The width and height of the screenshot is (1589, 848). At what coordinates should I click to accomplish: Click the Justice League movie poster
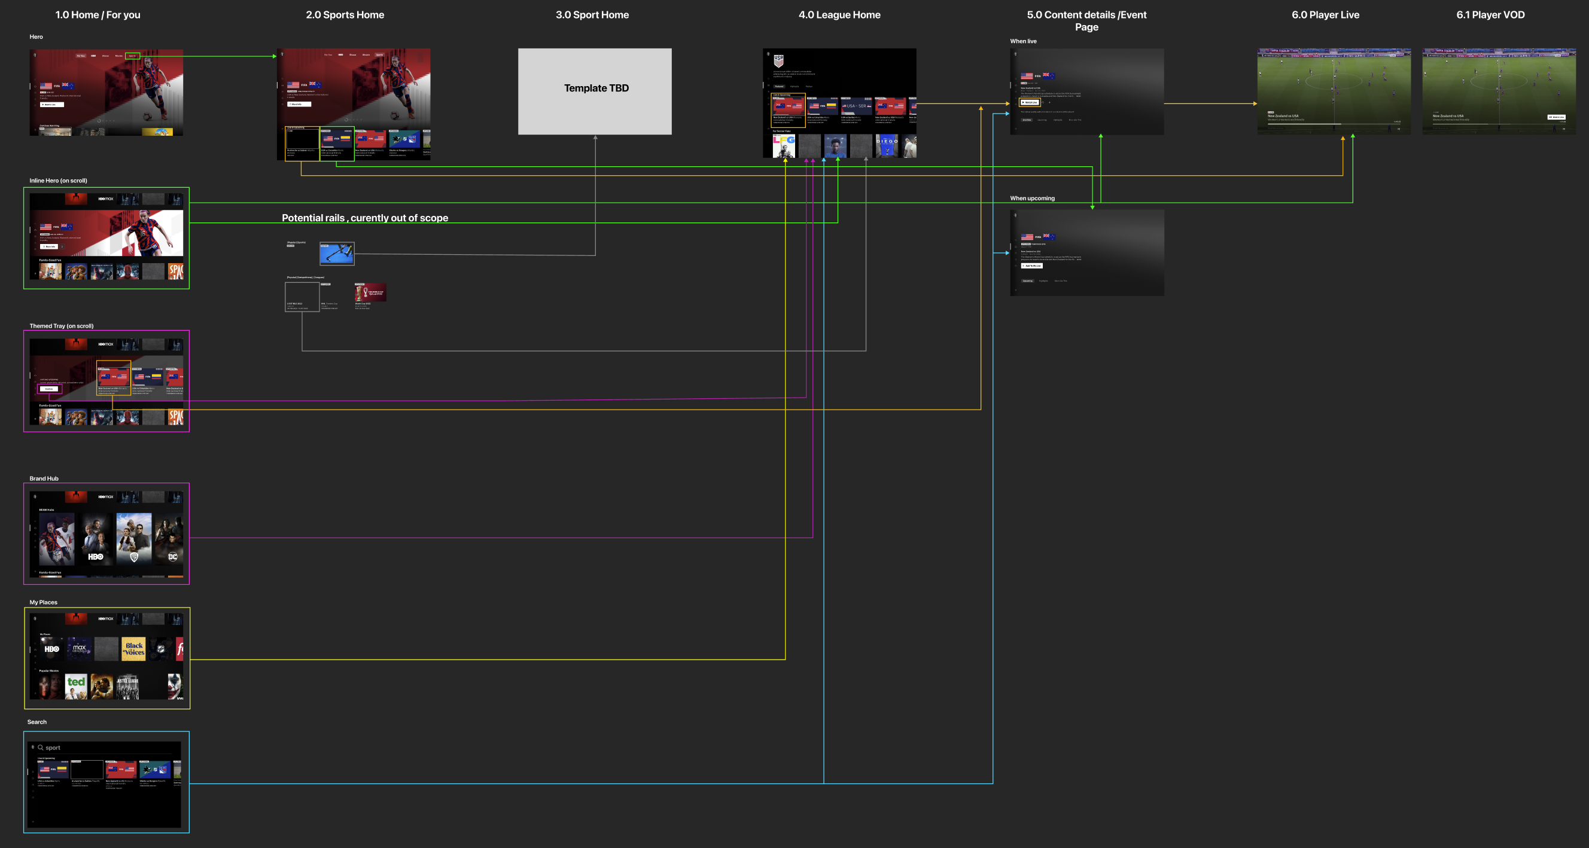click(127, 687)
